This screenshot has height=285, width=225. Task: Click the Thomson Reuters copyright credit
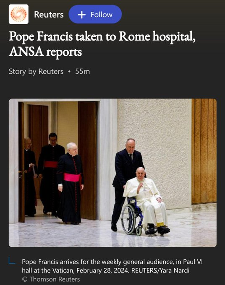tap(51, 279)
